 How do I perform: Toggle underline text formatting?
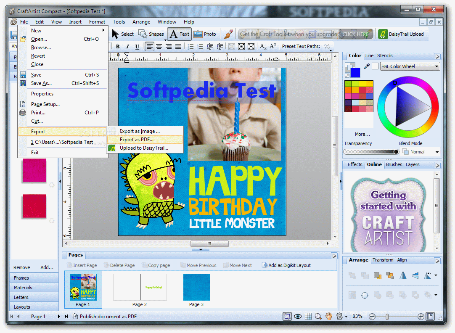[x=137, y=46]
